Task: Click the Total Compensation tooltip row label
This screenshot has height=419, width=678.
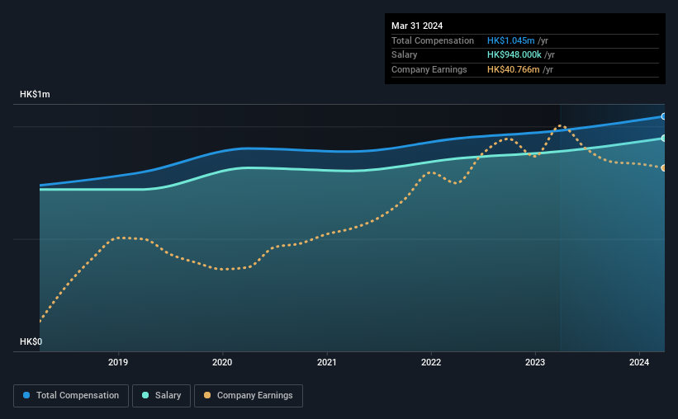Action: 433,40
